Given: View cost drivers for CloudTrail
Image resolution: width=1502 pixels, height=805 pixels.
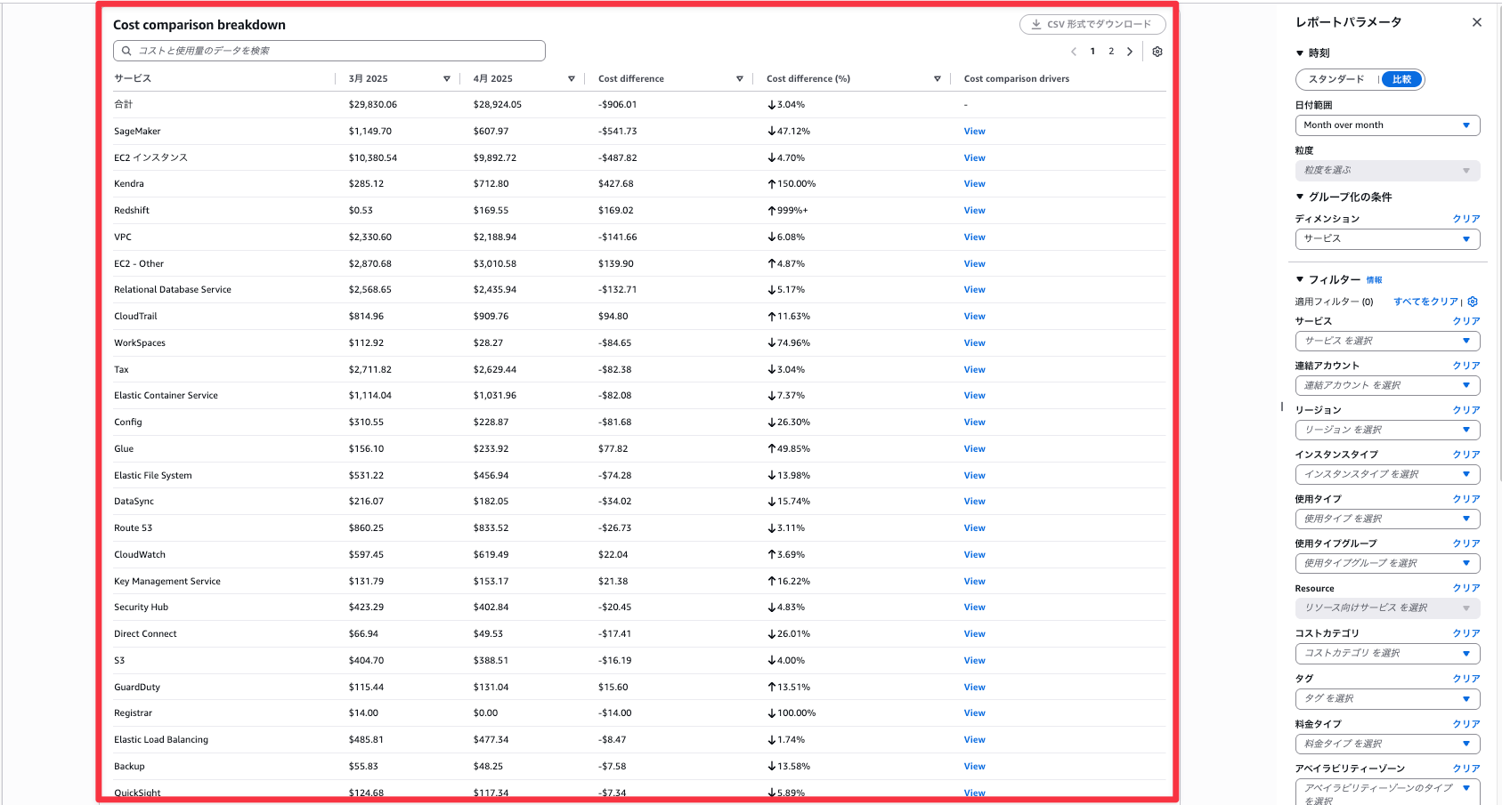Looking at the screenshot, I should click(x=974, y=317).
